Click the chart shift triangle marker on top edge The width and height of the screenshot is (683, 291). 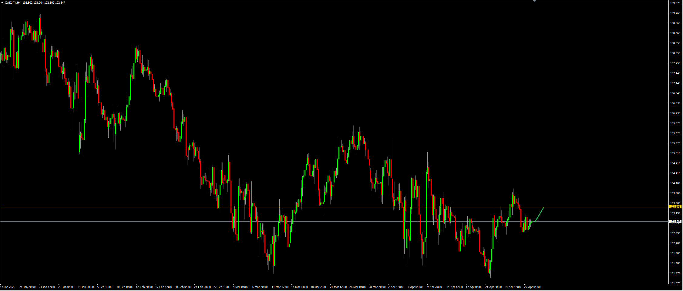point(534,1)
